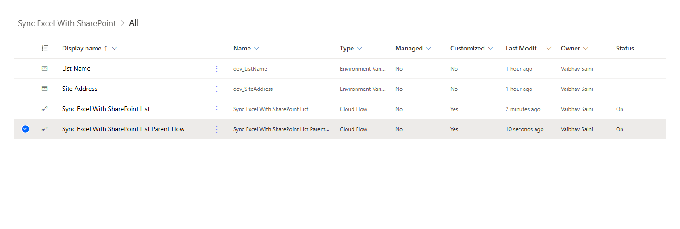Go to the Sync Excel With SharePoint breadcrumb
The height and width of the screenshot is (229, 680).
(x=67, y=23)
